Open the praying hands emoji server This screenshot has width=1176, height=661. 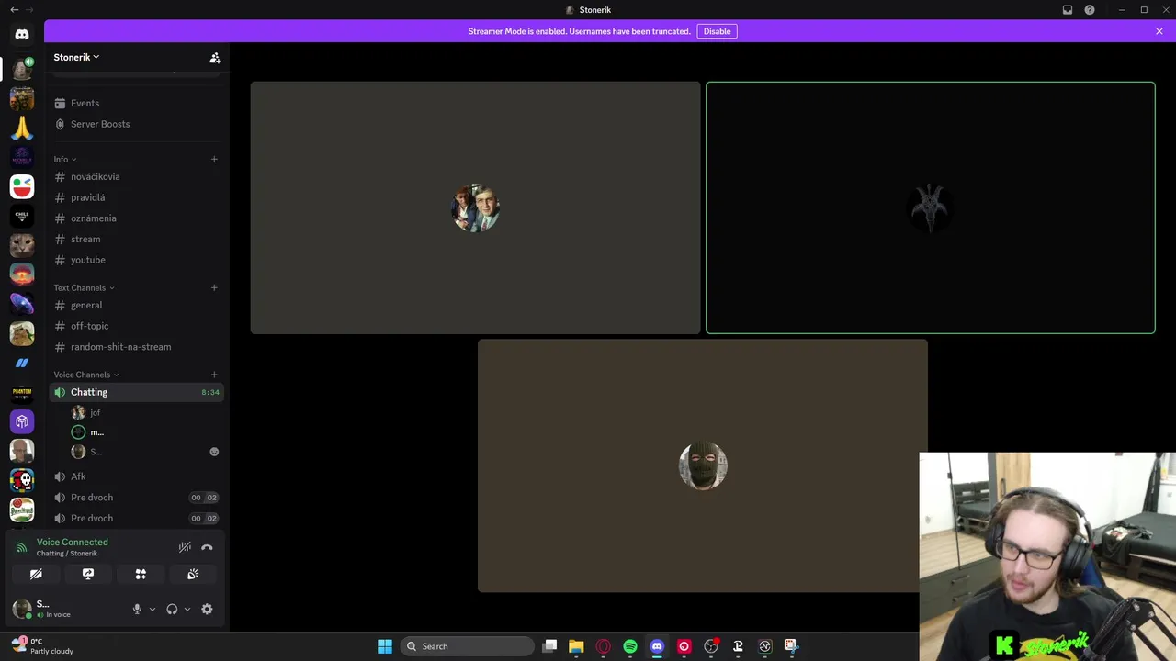22,128
